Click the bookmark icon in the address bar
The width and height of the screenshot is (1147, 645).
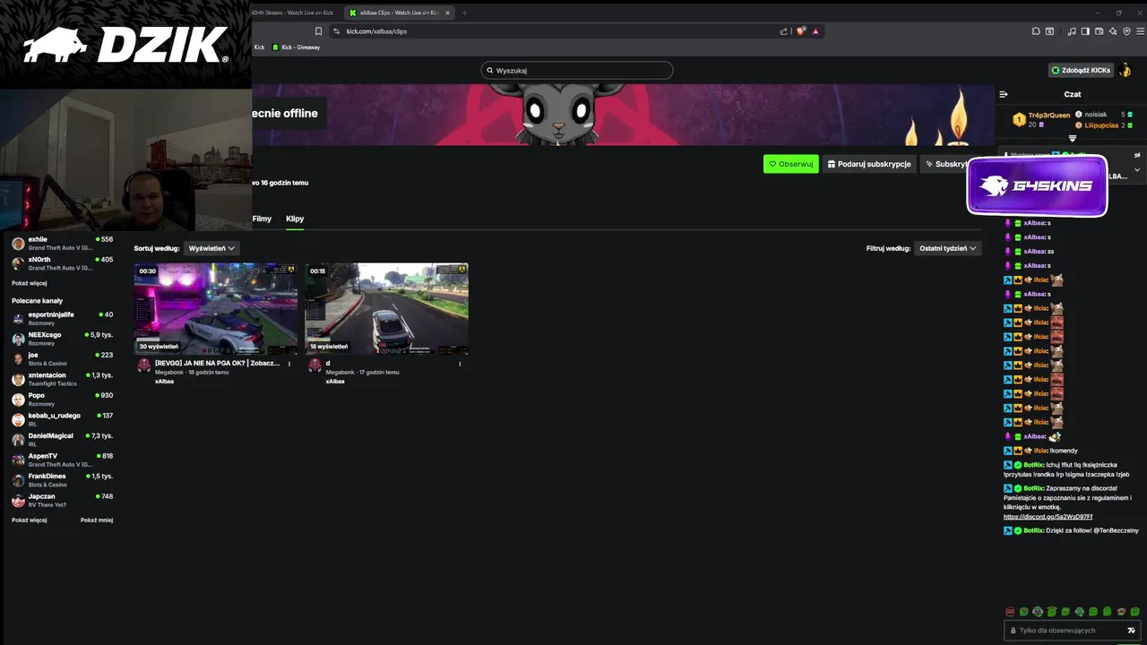pyautogui.click(x=318, y=31)
